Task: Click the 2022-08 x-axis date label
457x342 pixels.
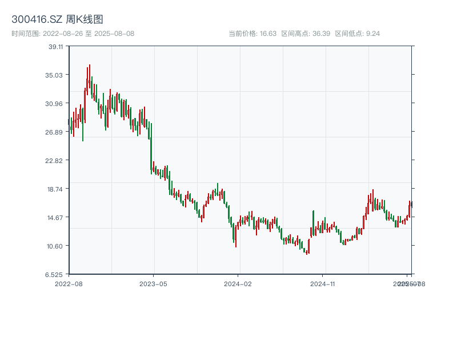Action: [x=69, y=283]
